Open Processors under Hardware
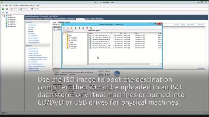This screenshot has height=117, width=209. coord(31,27)
